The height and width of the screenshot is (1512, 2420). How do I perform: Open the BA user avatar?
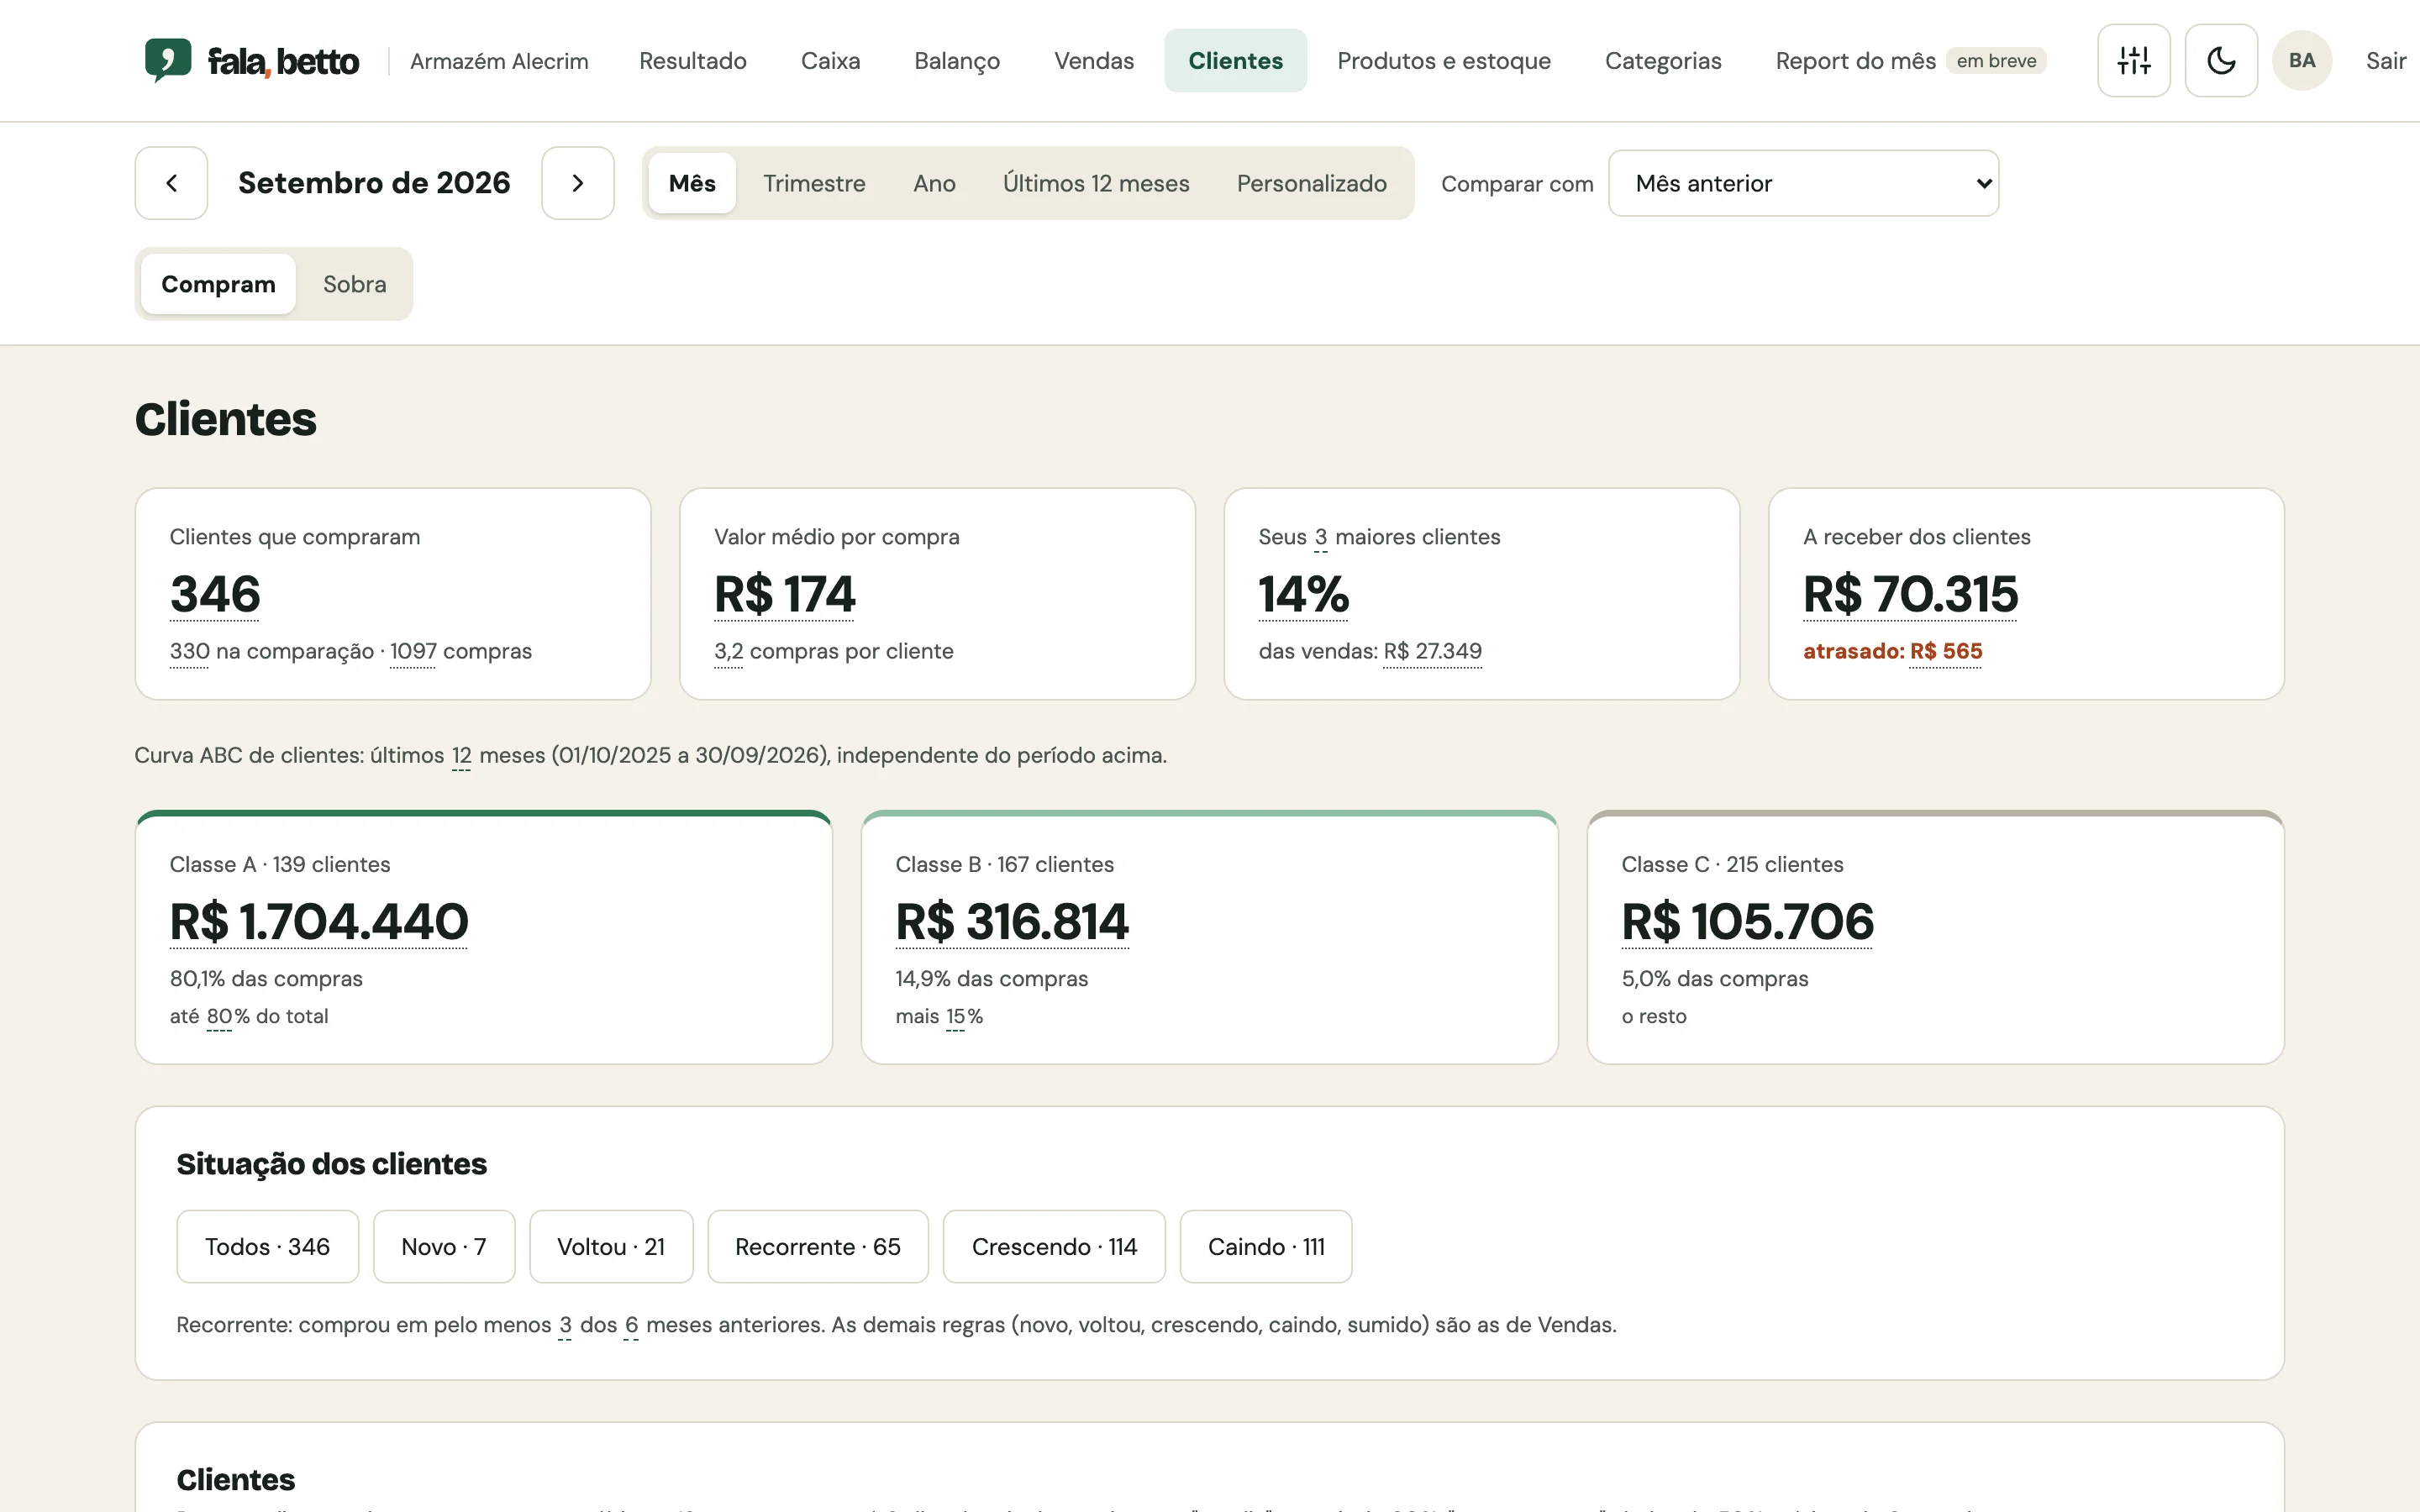2301,60
